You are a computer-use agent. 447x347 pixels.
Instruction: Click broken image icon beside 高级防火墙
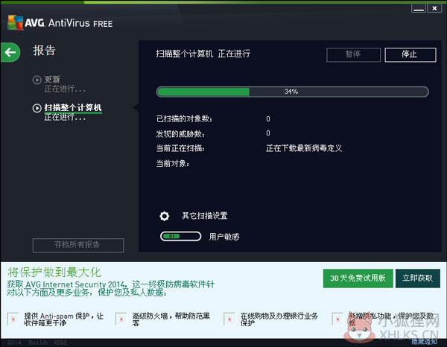[121, 319]
